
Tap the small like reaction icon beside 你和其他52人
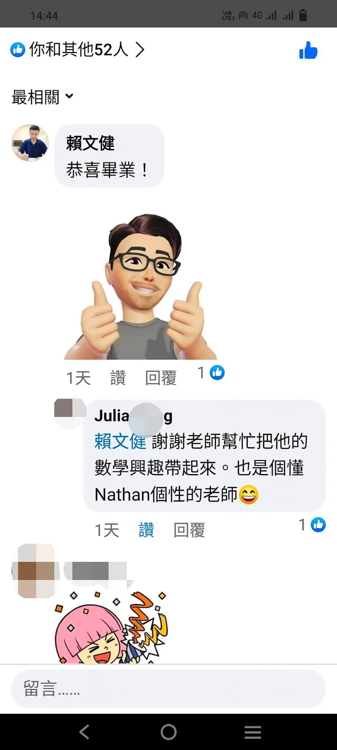18,50
